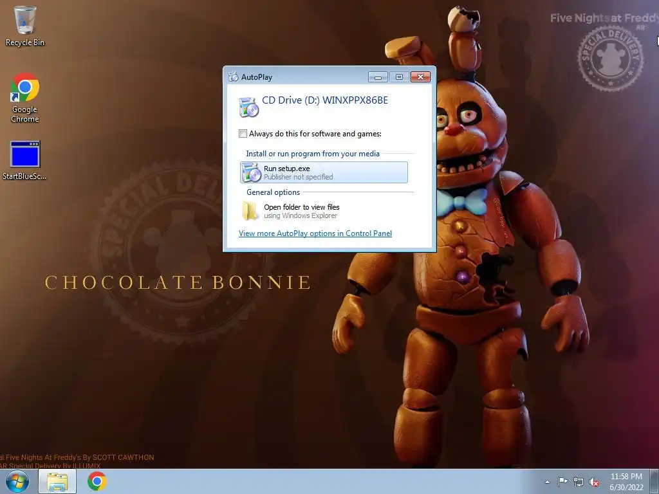Click the General options heading text
The width and height of the screenshot is (659, 494).
tap(273, 192)
